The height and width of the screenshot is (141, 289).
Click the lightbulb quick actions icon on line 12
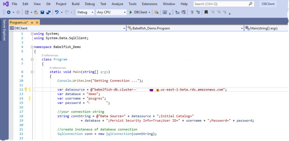click(26, 90)
